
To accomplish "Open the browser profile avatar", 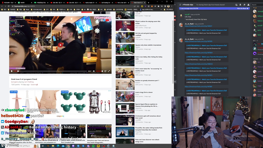I will (x=168, y=6).
